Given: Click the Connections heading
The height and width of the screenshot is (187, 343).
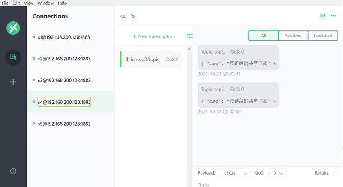Looking at the screenshot, I should click(x=50, y=16).
